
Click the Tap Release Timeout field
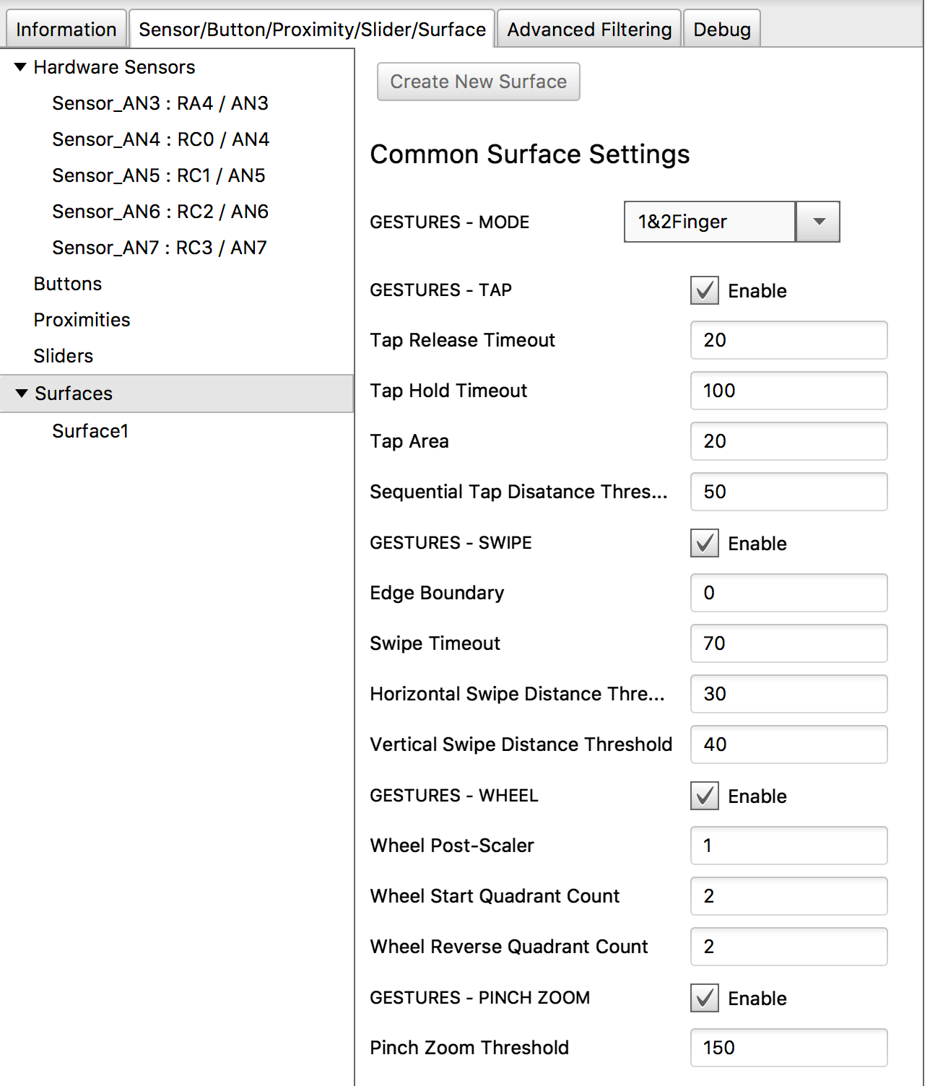[788, 340]
